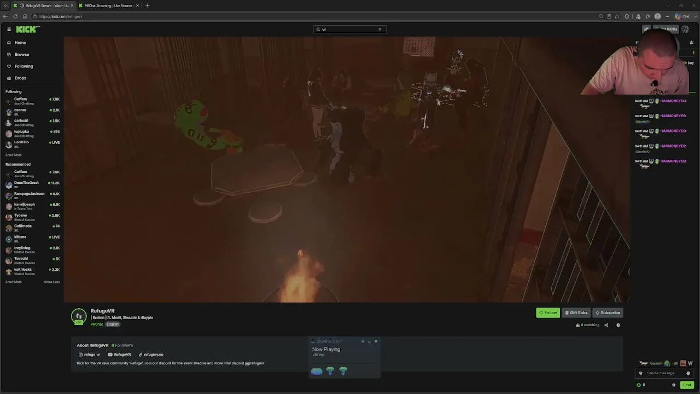Image resolution: width=700 pixels, height=394 pixels.
Task: Click the Kick search field
Action: pos(349,30)
